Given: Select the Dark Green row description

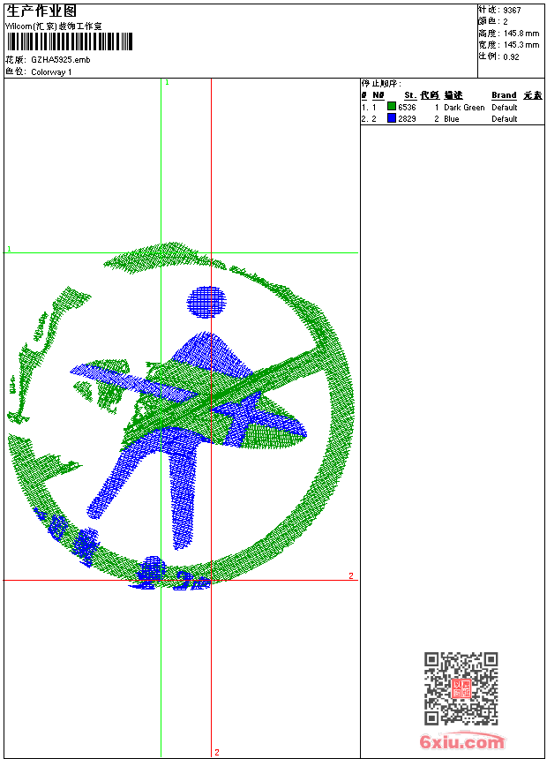Looking at the screenshot, I should click(x=464, y=108).
